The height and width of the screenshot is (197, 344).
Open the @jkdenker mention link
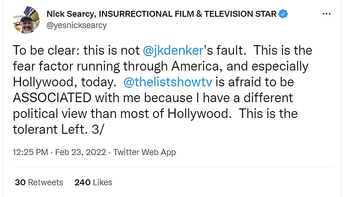pyautogui.click(x=177, y=50)
